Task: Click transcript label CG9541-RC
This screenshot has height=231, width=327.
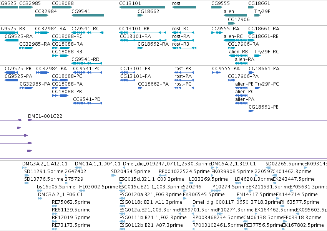Action: pyautogui.click(x=85, y=28)
